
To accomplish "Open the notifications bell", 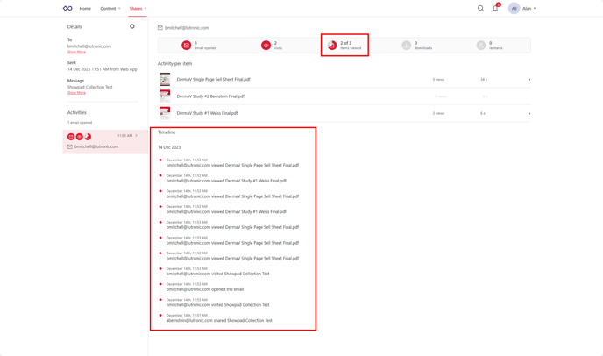I will click(495, 9).
